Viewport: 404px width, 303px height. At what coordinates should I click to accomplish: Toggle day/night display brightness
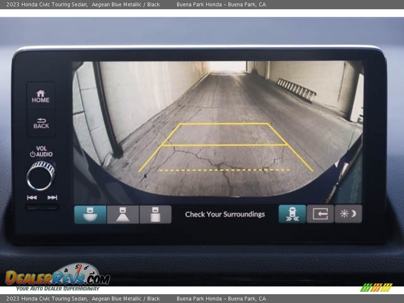click(x=348, y=214)
